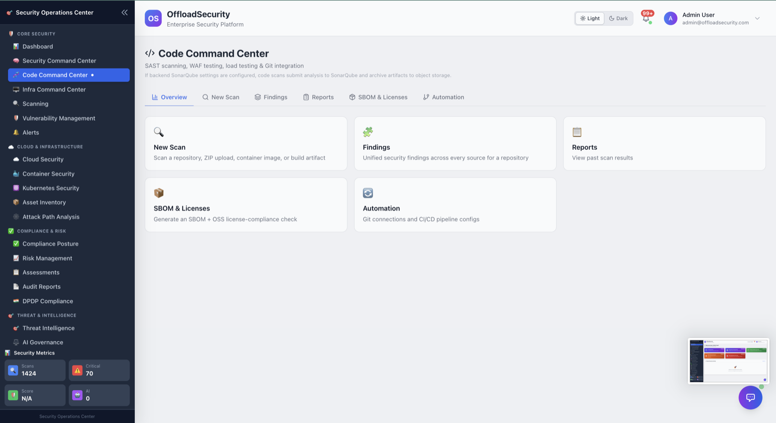Click the Risk Management chart icon
Screen dimensions: 776x423
click(x=16, y=258)
